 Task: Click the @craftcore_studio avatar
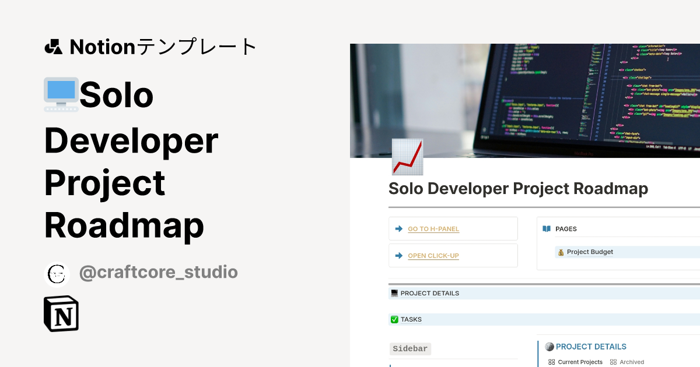point(57,274)
